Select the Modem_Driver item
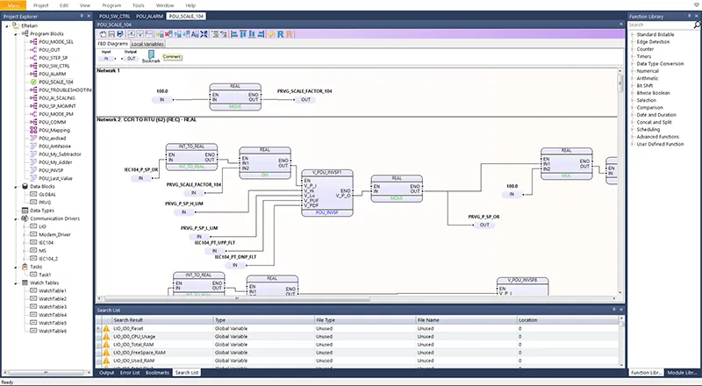 tap(54, 234)
